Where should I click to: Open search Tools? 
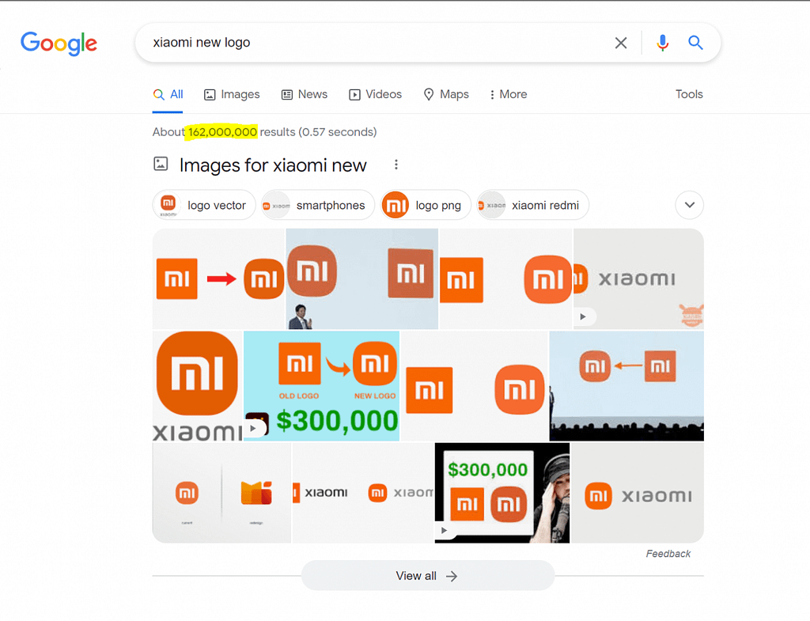point(689,95)
